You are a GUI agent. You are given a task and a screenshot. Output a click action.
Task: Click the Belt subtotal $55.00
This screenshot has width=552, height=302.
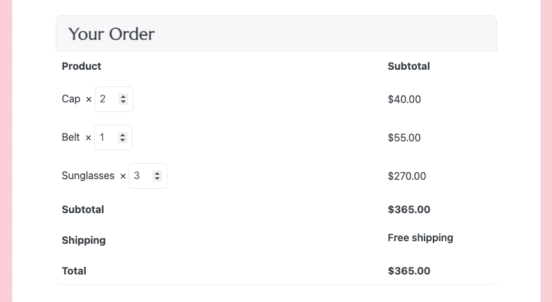[x=404, y=138]
